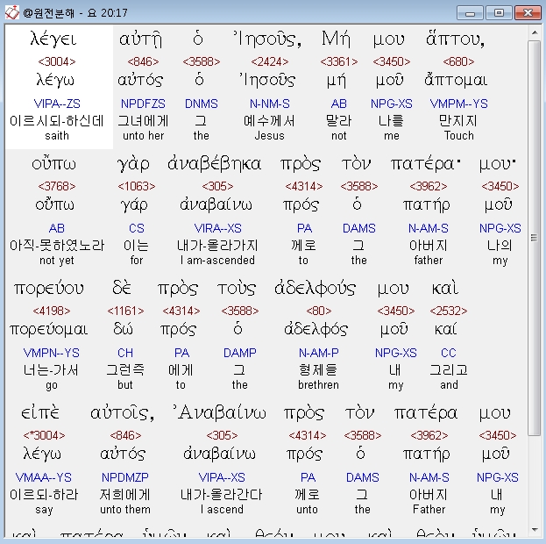Image resolution: width=546 pixels, height=544 pixels.
Task: Click the scrollbar up arrow
Action: [x=534, y=32]
